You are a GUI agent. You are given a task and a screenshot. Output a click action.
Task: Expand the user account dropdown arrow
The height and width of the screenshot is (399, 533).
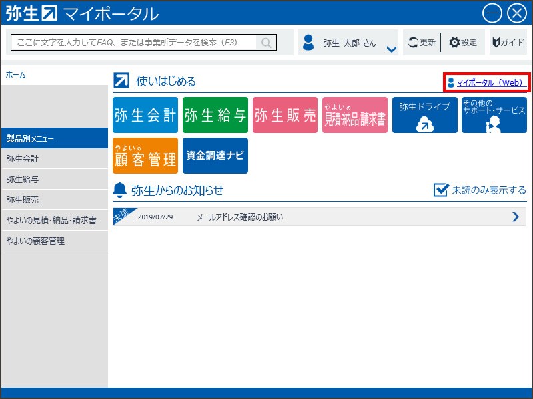(392, 49)
